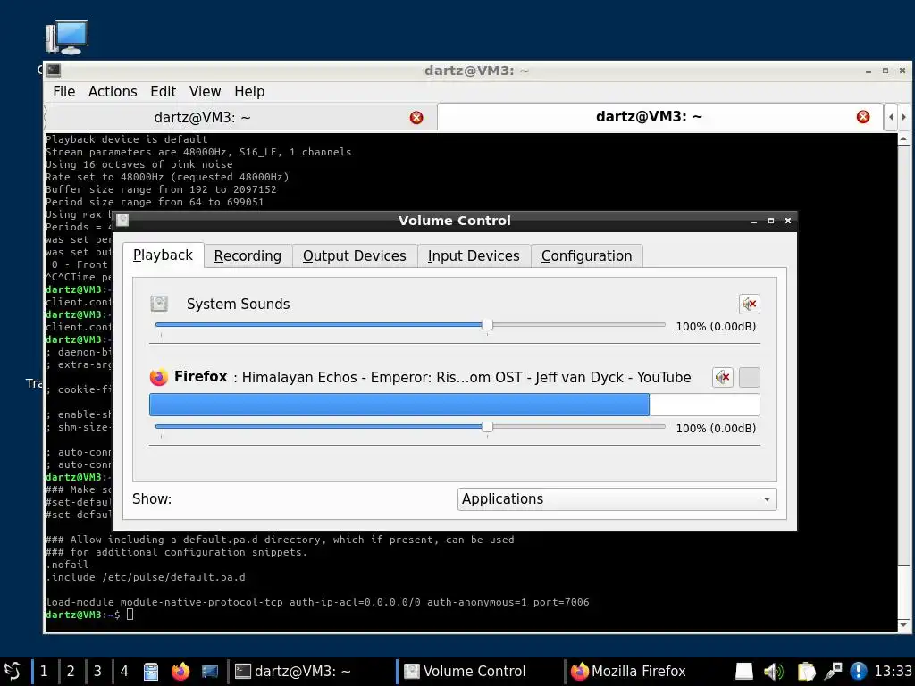This screenshot has height=686, width=915.
Task: Close the second terminal tab
Action: [863, 117]
